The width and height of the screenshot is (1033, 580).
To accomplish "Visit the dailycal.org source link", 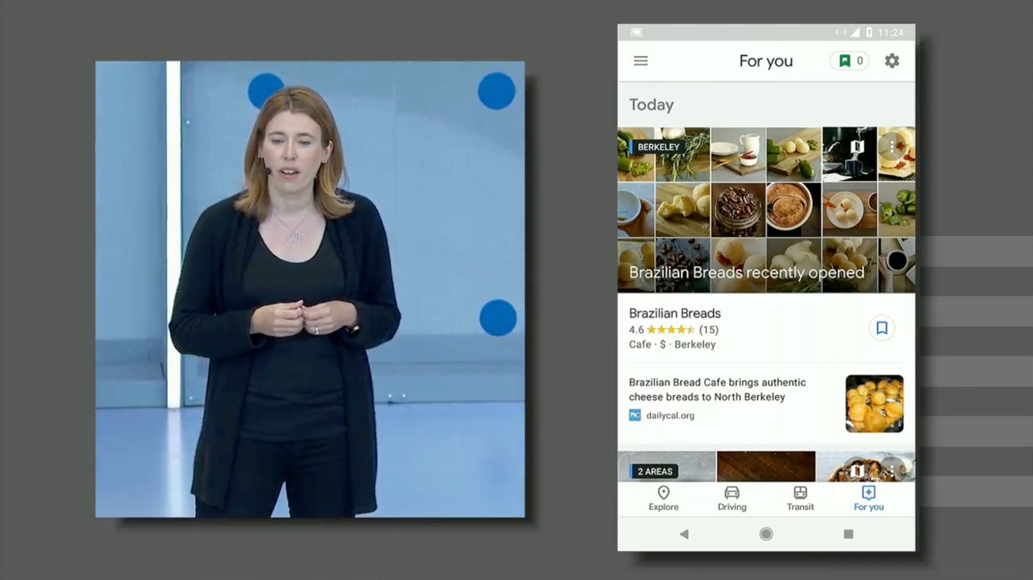I will 670,416.
